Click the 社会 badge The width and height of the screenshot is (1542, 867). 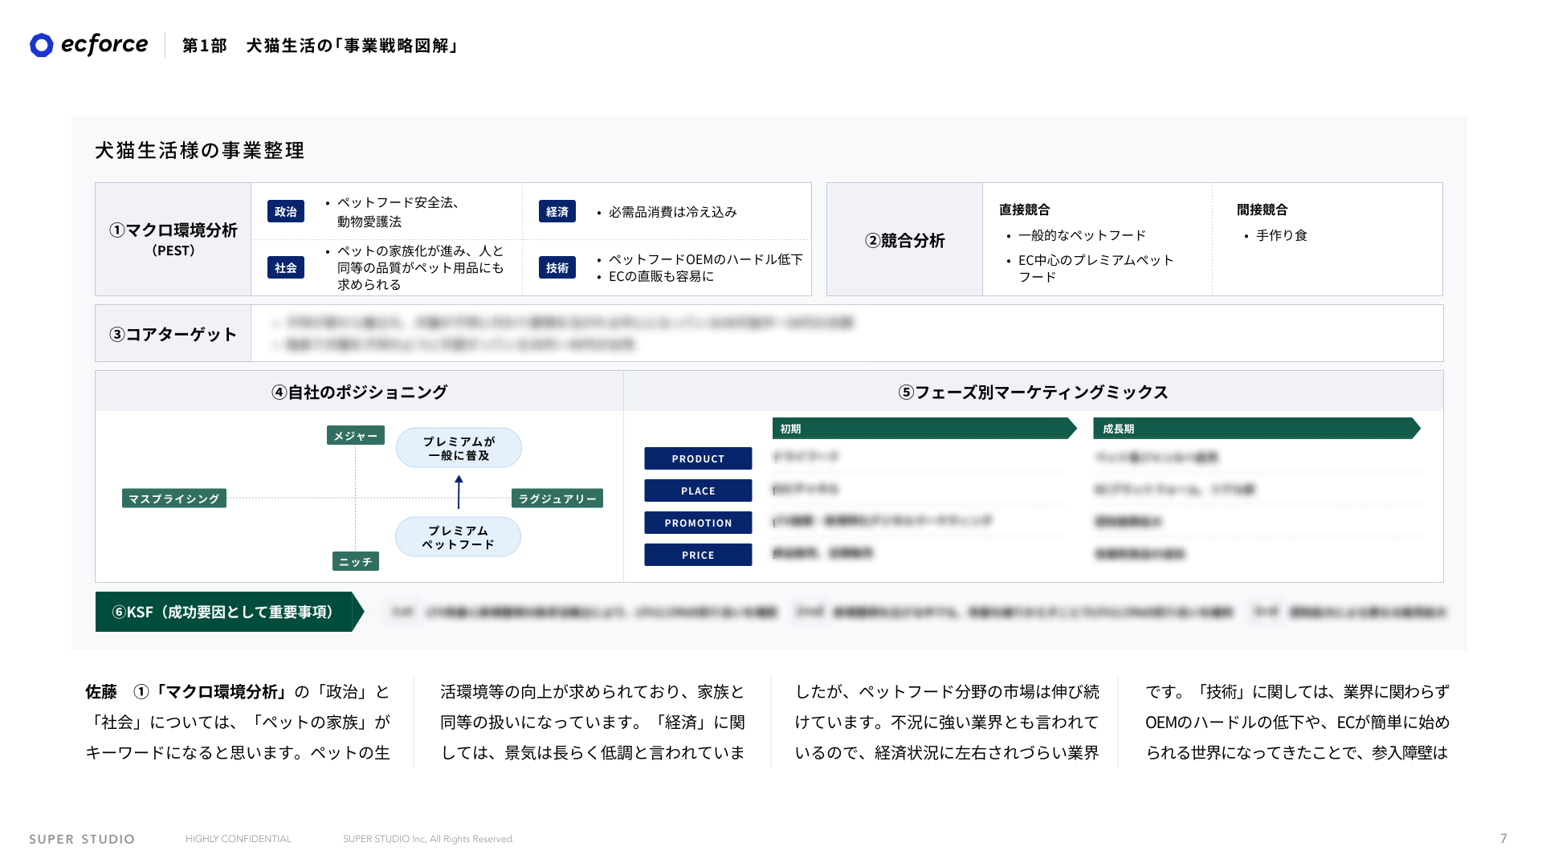286,267
